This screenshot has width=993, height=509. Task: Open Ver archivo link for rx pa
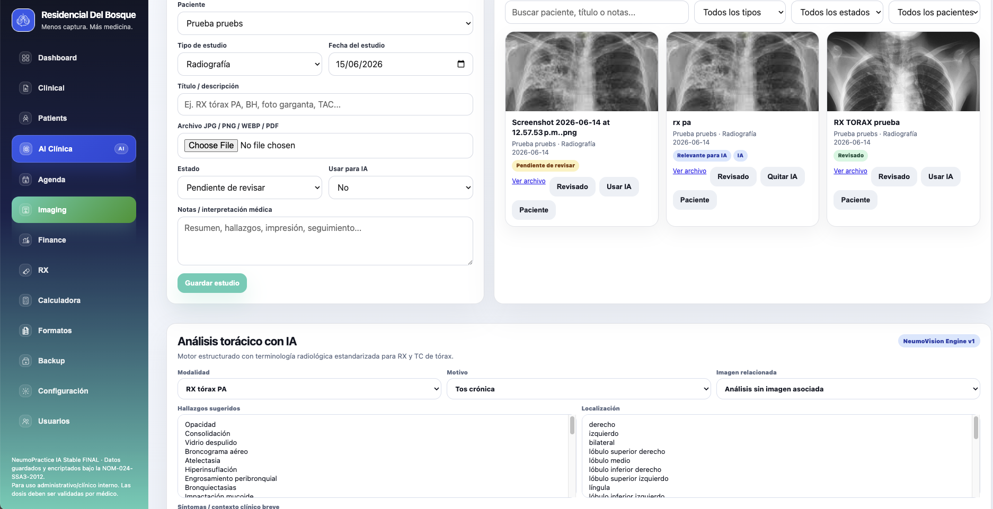[689, 171]
